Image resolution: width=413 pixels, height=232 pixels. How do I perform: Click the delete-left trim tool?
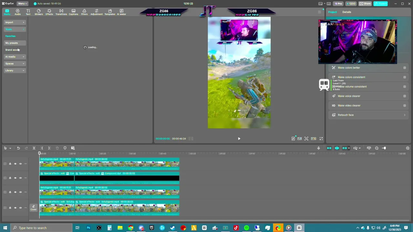point(42,148)
